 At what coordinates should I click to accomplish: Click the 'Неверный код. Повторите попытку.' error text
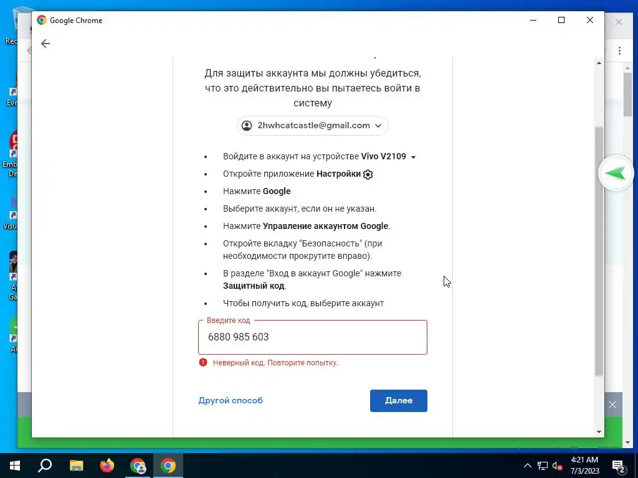click(275, 363)
